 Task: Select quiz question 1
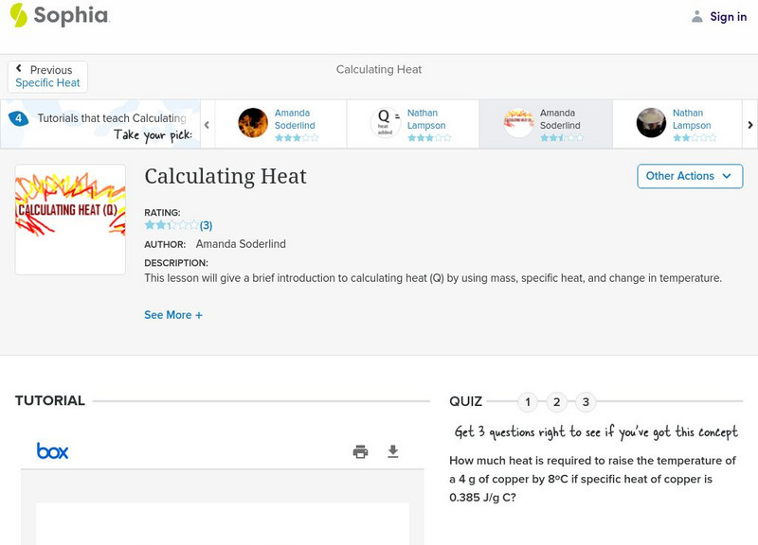coord(528,402)
